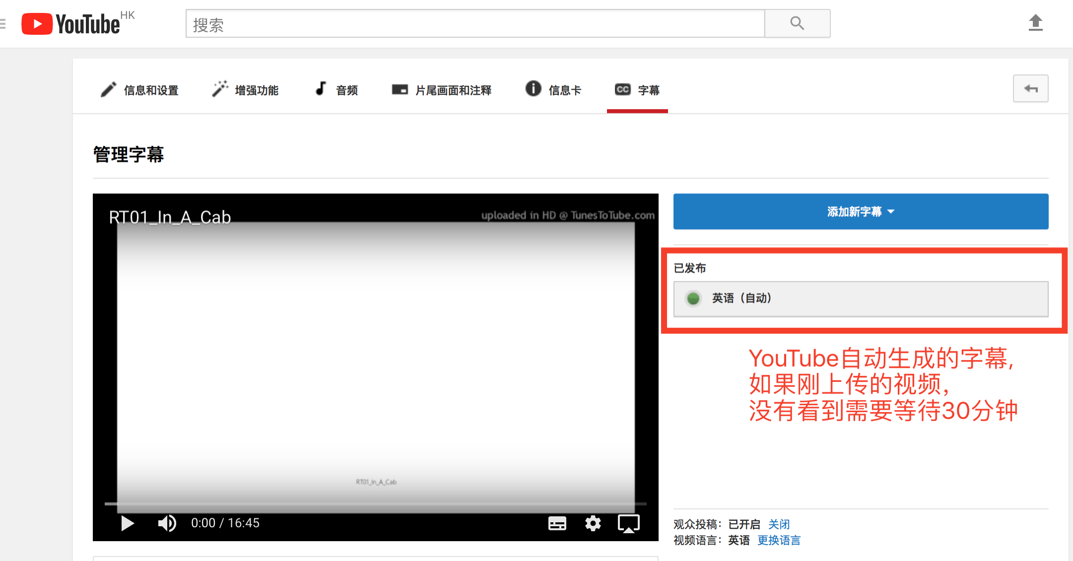Image resolution: width=1073 pixels, height=561 pixels.
Task: Click the music note icon on 音频
Action: point(321,88)
